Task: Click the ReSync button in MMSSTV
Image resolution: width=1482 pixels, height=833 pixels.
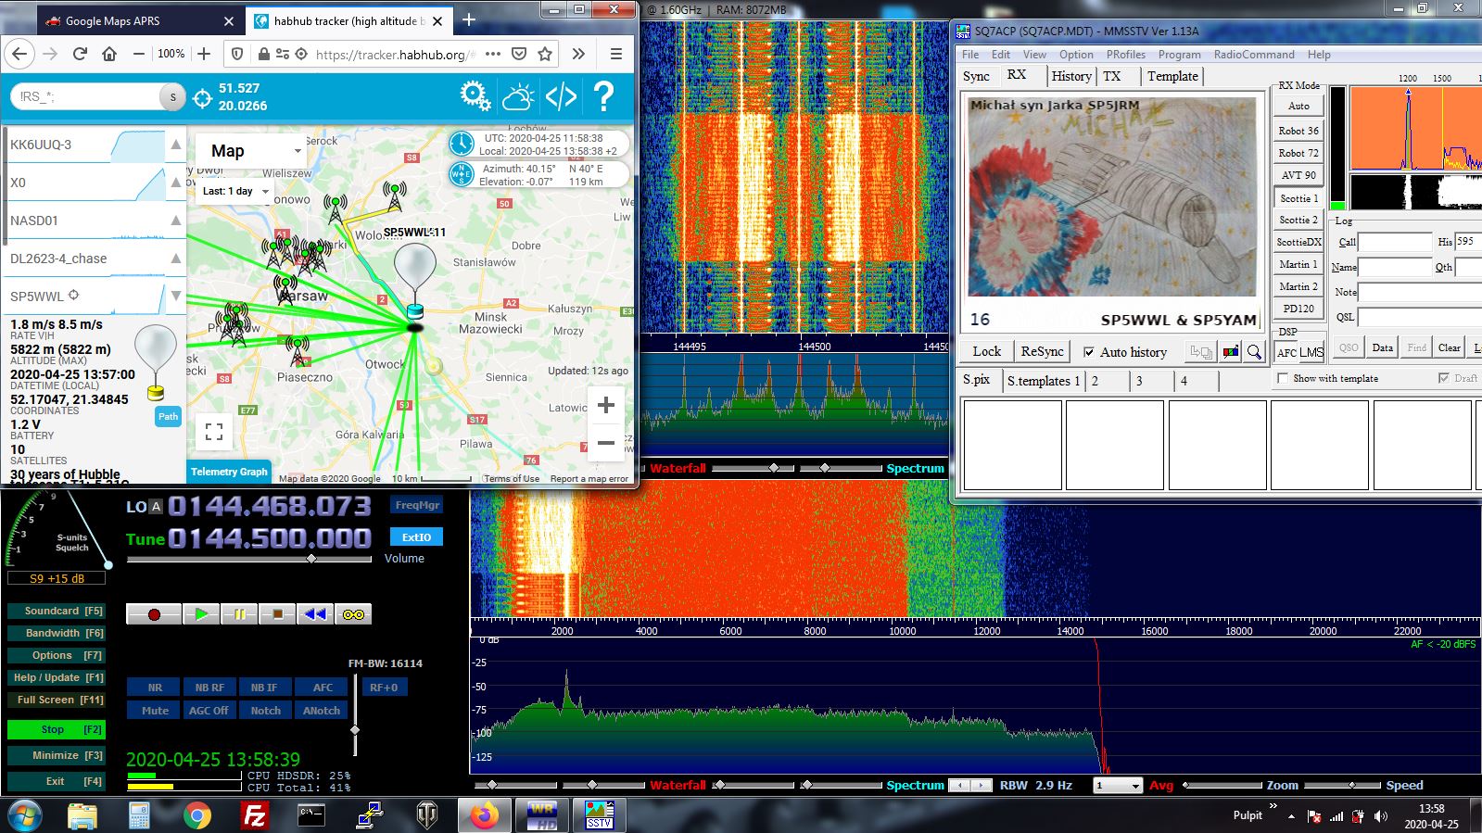Action: pyautogui.click(x=1042, y=351)
